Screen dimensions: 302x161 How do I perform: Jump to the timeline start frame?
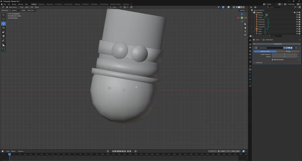tap(113, 151)
